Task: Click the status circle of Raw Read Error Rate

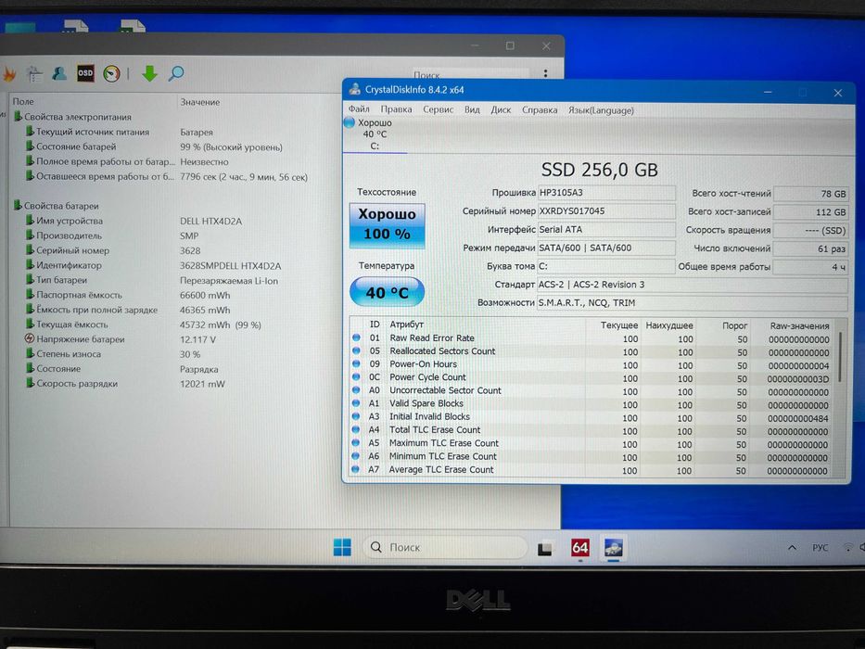Action: (356, 337)
